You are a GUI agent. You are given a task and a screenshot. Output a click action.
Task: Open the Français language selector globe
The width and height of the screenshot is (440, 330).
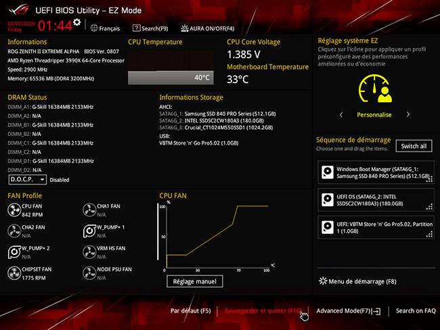pyautogui.click(x=94, y=28)
